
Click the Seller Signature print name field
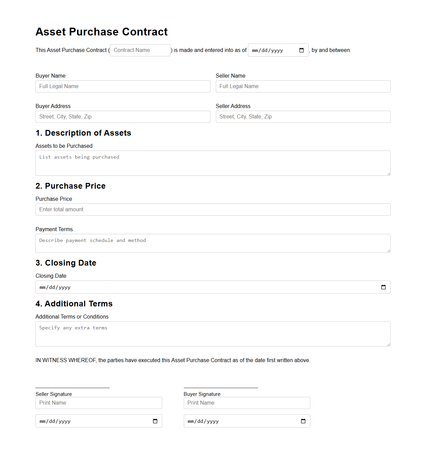click(98, 403)
